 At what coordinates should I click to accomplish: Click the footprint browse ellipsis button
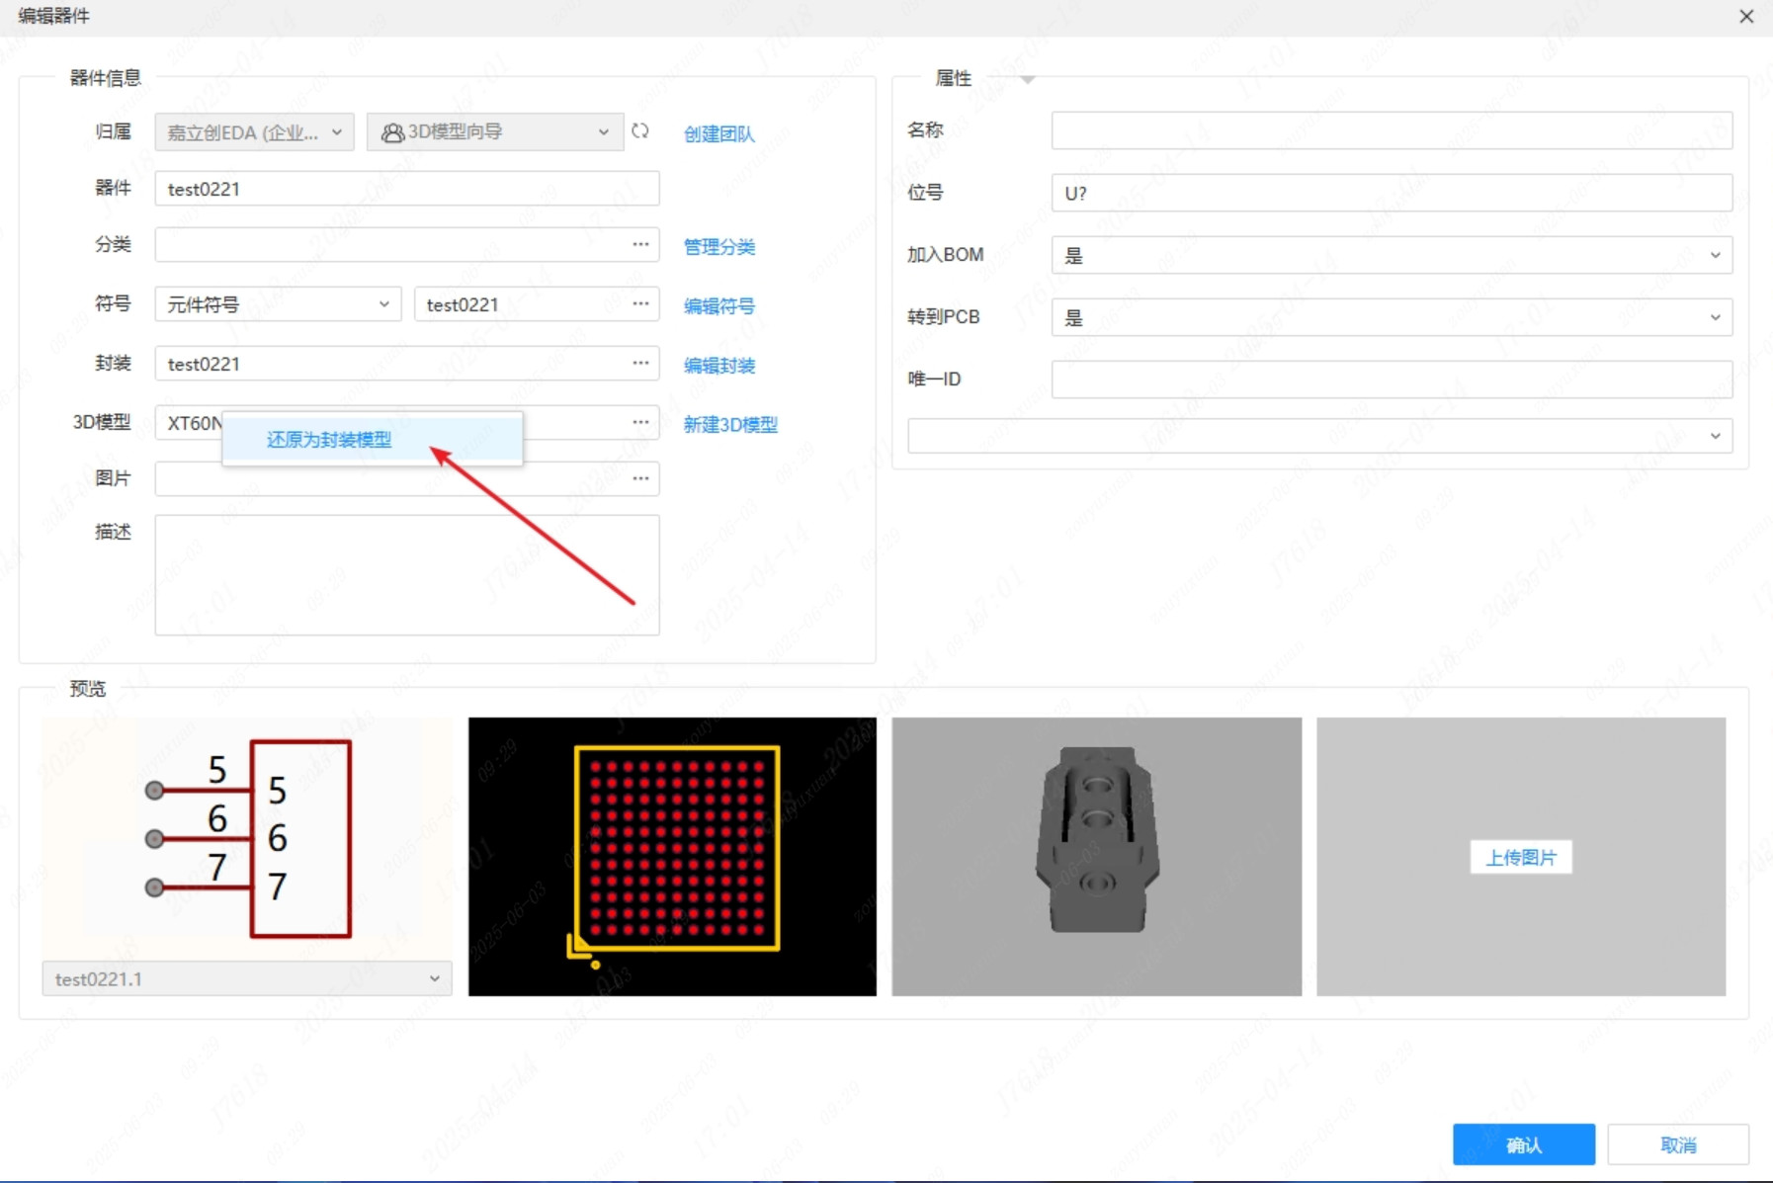click(640, 364)
